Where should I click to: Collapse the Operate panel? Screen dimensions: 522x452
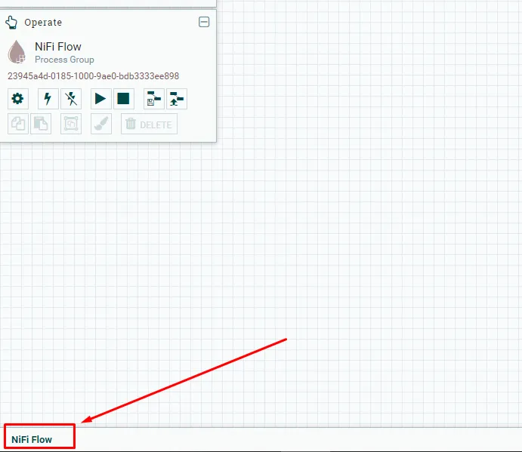click(x=204, y=22)
